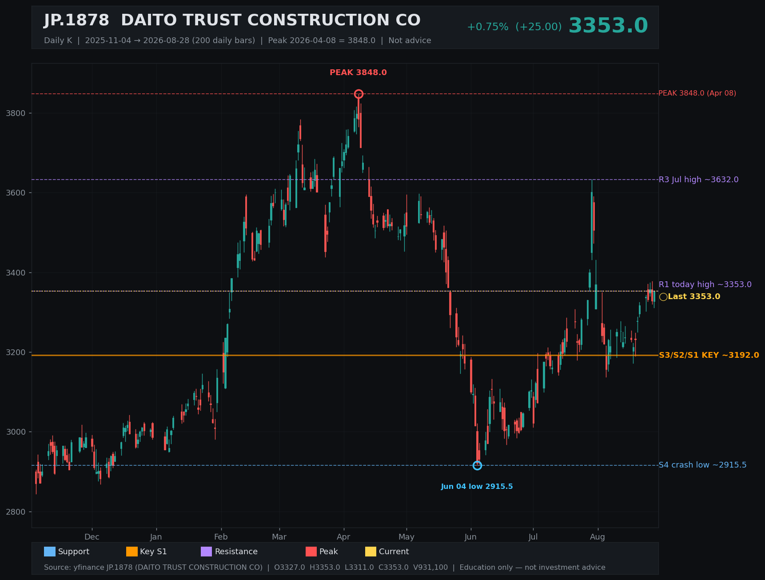The width and height of the screenshot is (765, 580).
Task: Click the 'PEAK 3848.0' annotation above the chart
Action: pos(358,72)
